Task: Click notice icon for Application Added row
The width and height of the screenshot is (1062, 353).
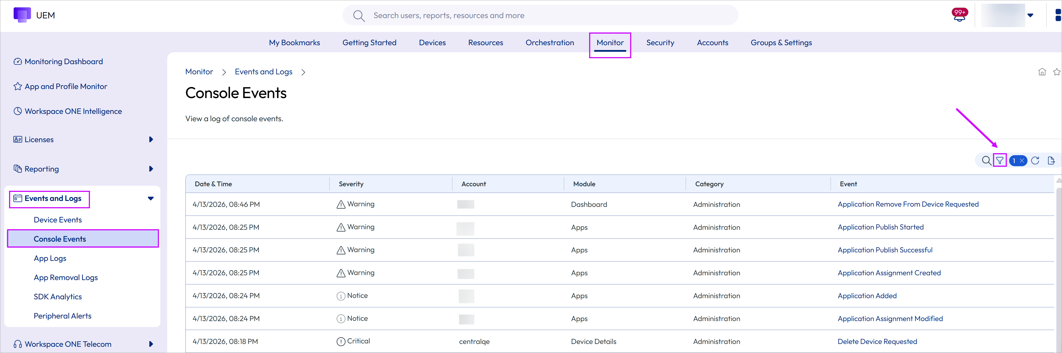Action: point(341,296)
